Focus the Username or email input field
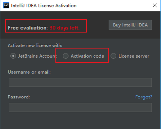This screenshot has width=161, height=129. (80, 82)
